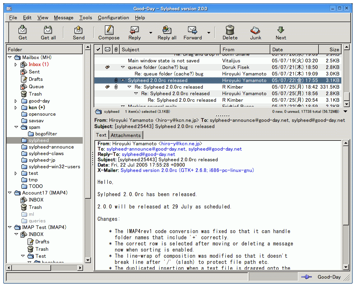Switch to the Attachments tab
This screenshot has height=291, width=360.
click(125, 135)
